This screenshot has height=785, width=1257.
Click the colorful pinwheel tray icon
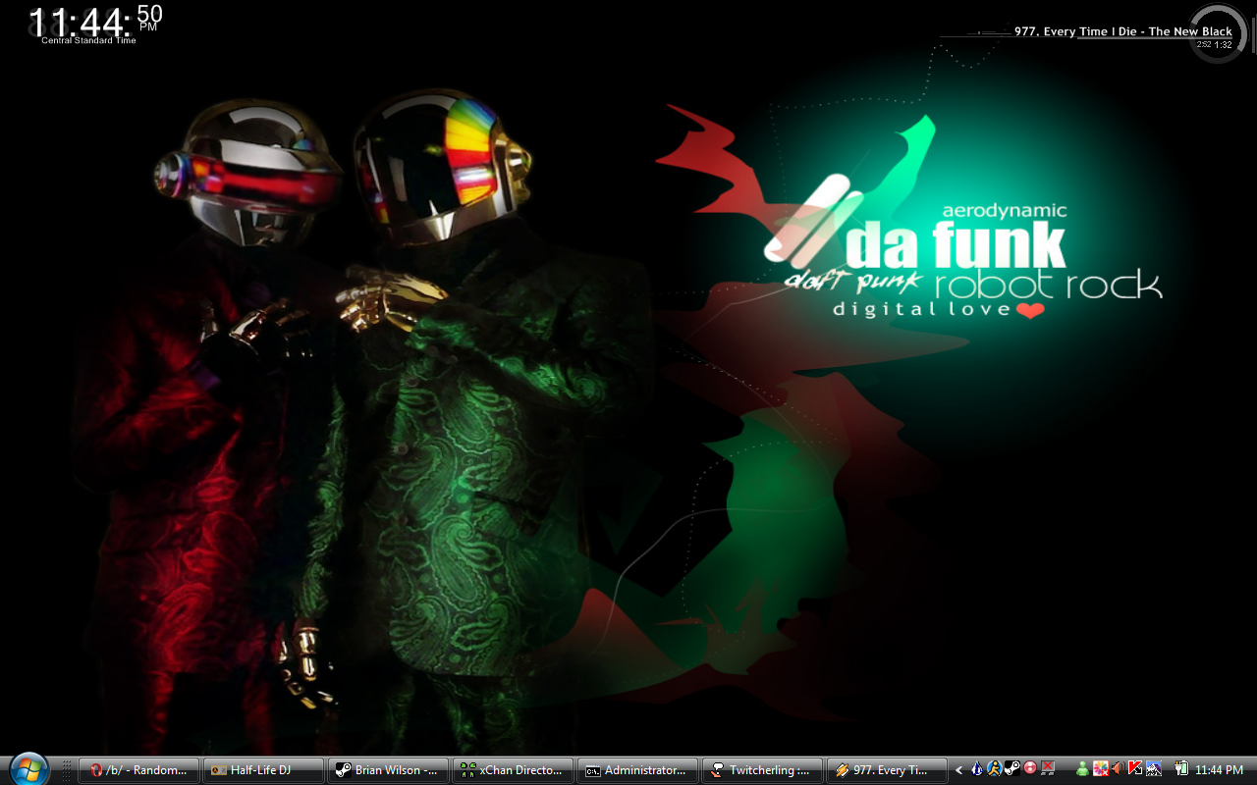pyautogui.click(x=1101, y=768)
